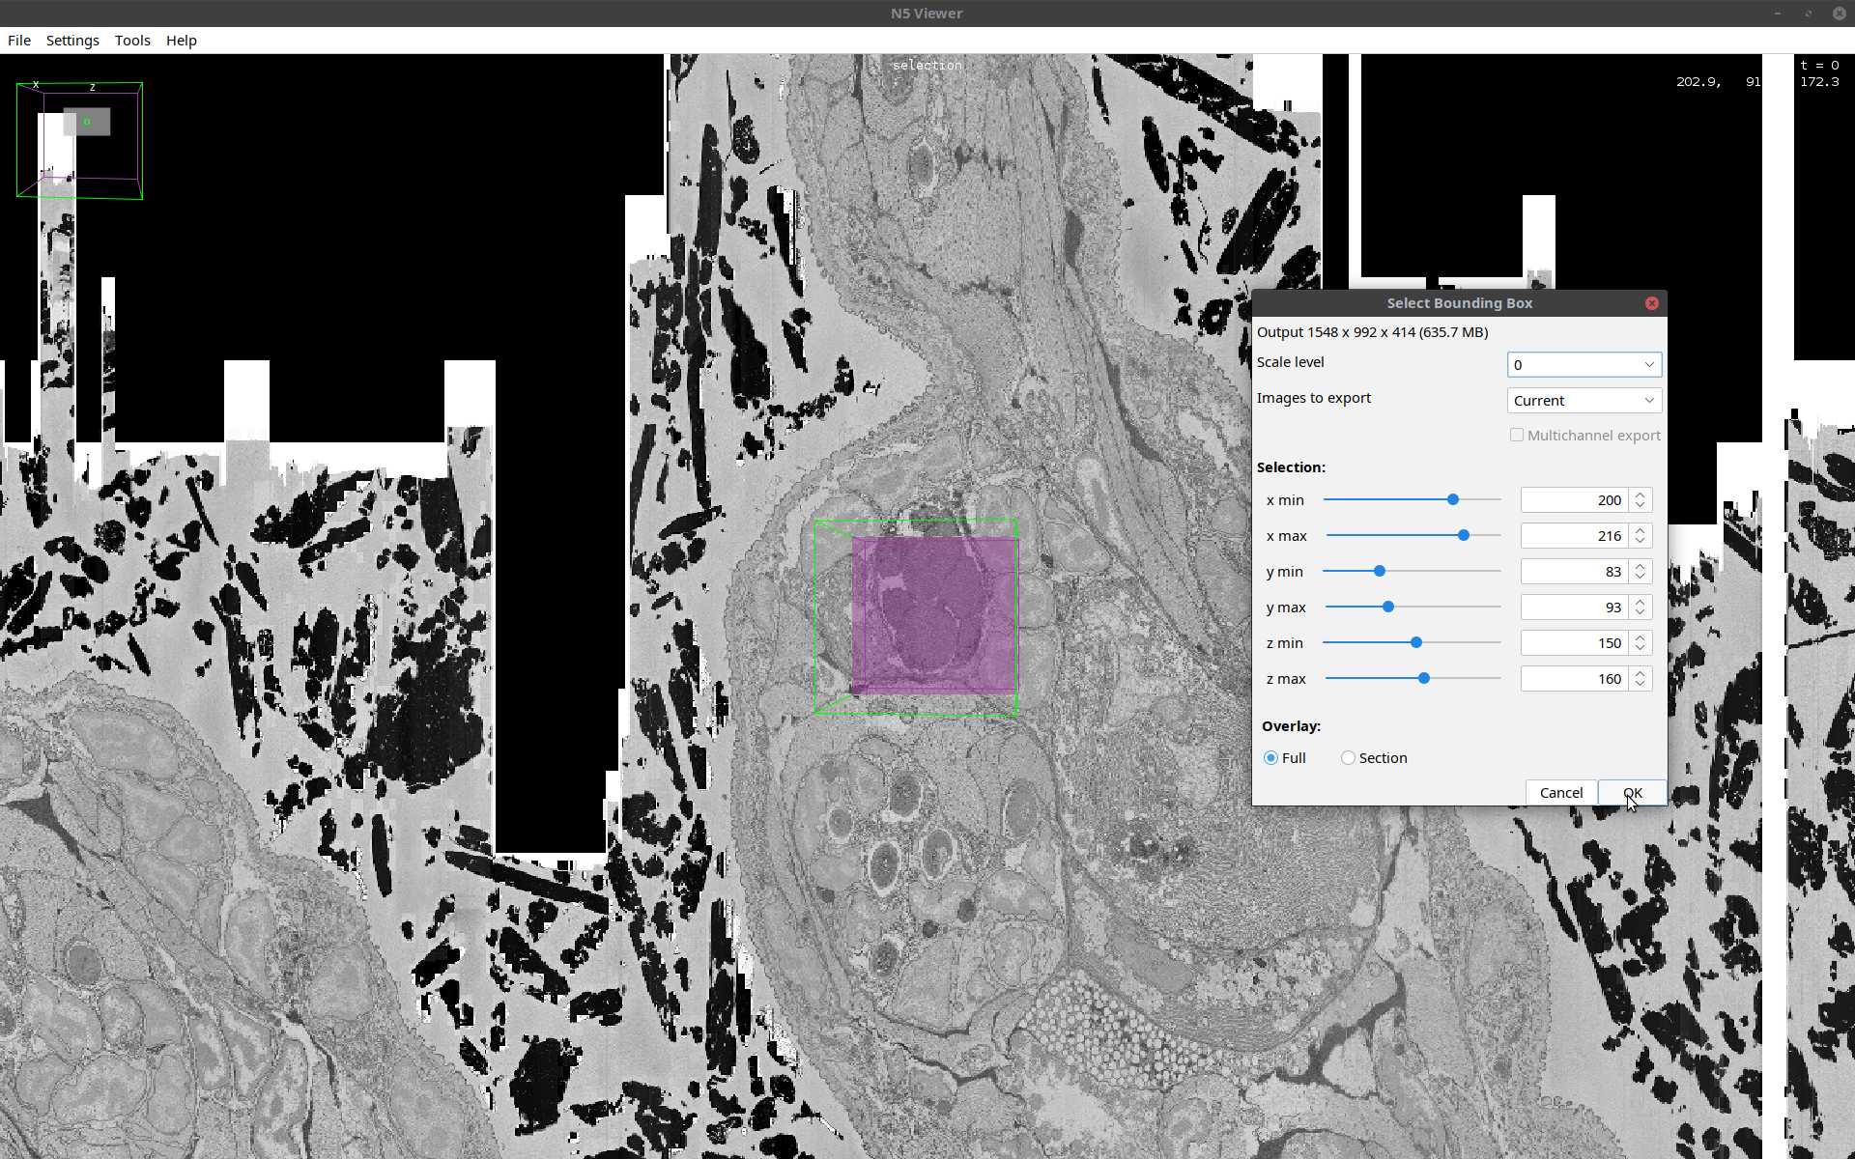Decrement the x min value with down arrow
The image size is (1855, 1159).
pos(1641,506)
